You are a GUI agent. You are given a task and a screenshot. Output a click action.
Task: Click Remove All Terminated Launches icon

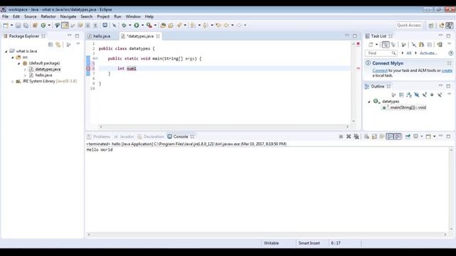pyautogui.click(x=356, y=137)
